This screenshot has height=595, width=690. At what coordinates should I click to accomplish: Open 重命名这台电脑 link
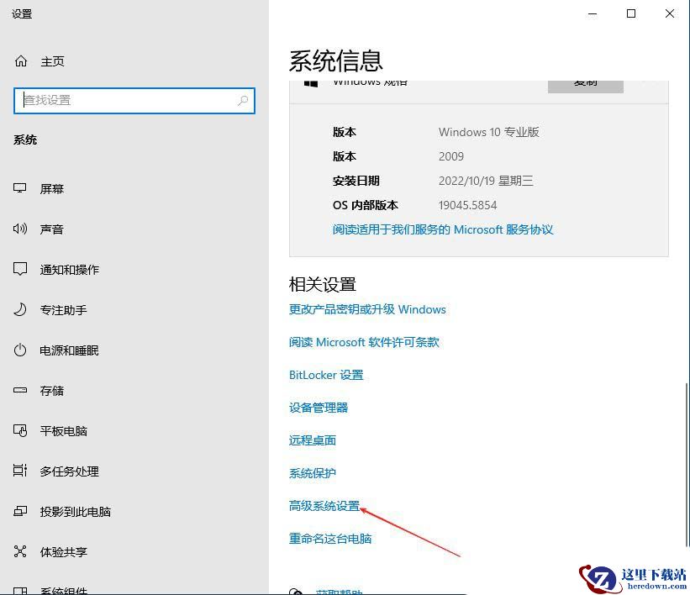click(330, 538)
